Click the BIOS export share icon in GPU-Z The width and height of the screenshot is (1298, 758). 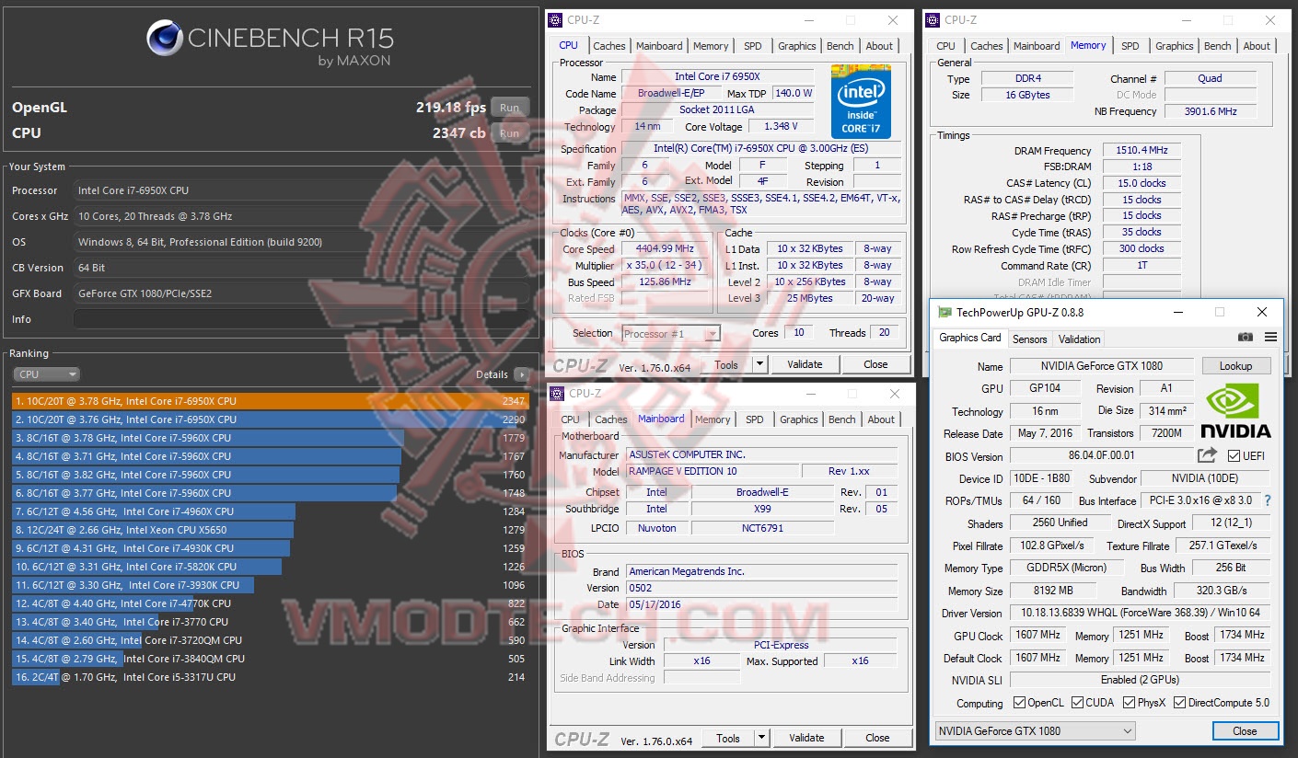pyautogui.click(x=1207, y=455)
